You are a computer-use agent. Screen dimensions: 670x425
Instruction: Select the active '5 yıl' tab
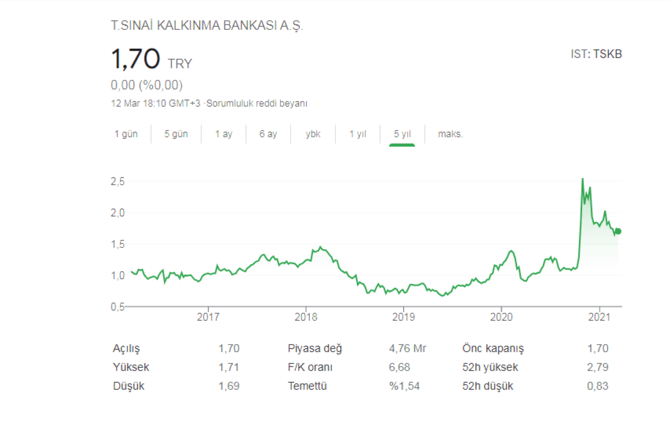coord(403,134)
